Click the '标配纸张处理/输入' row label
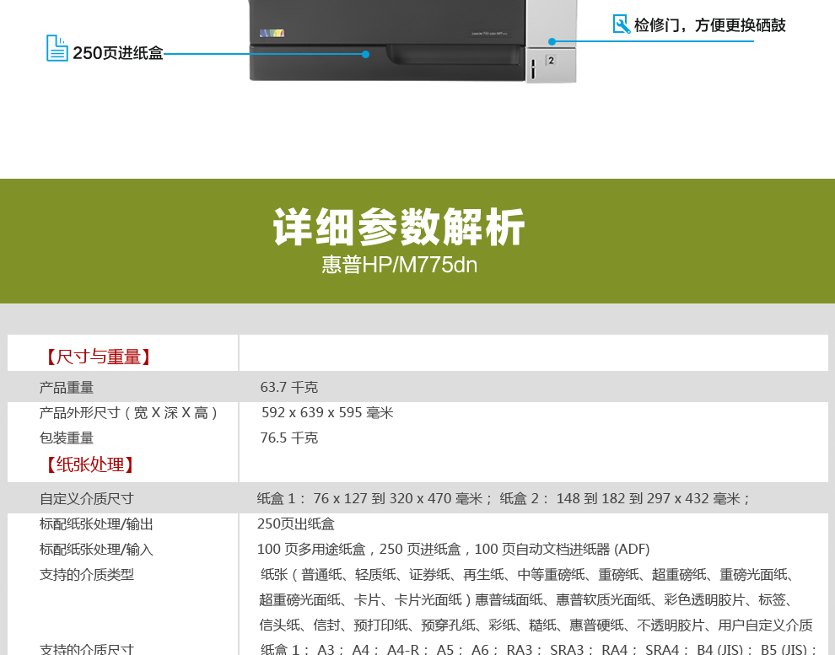Viewport: 835px width, 655px height. click(x=96, y=549)
